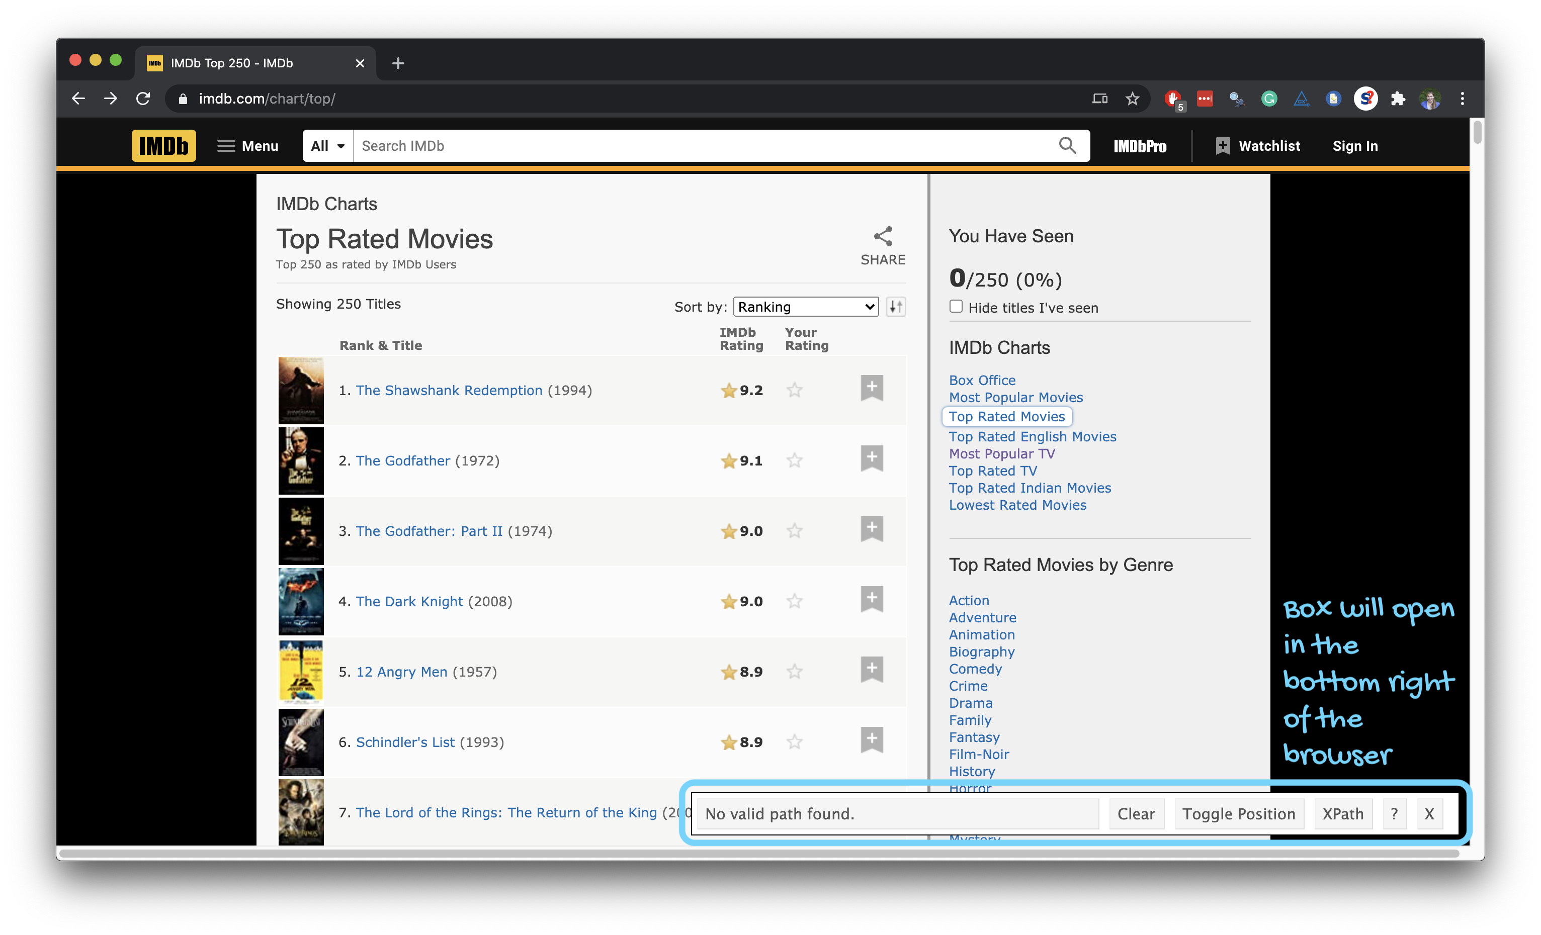Expand the All search category dropdown
Screen dimensions: 1541x935
coord(328,146)
